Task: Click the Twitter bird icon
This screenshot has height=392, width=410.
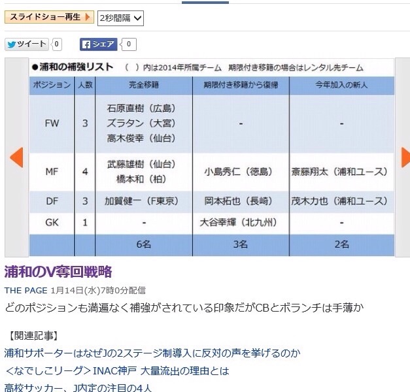Action: click(11, 44)
